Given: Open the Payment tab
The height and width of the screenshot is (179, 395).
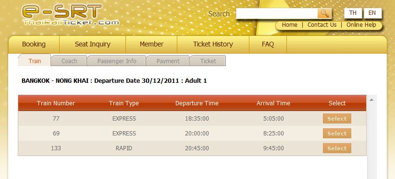Looking at the screenshot, I should pyautogui.click(x=168, y=61).
